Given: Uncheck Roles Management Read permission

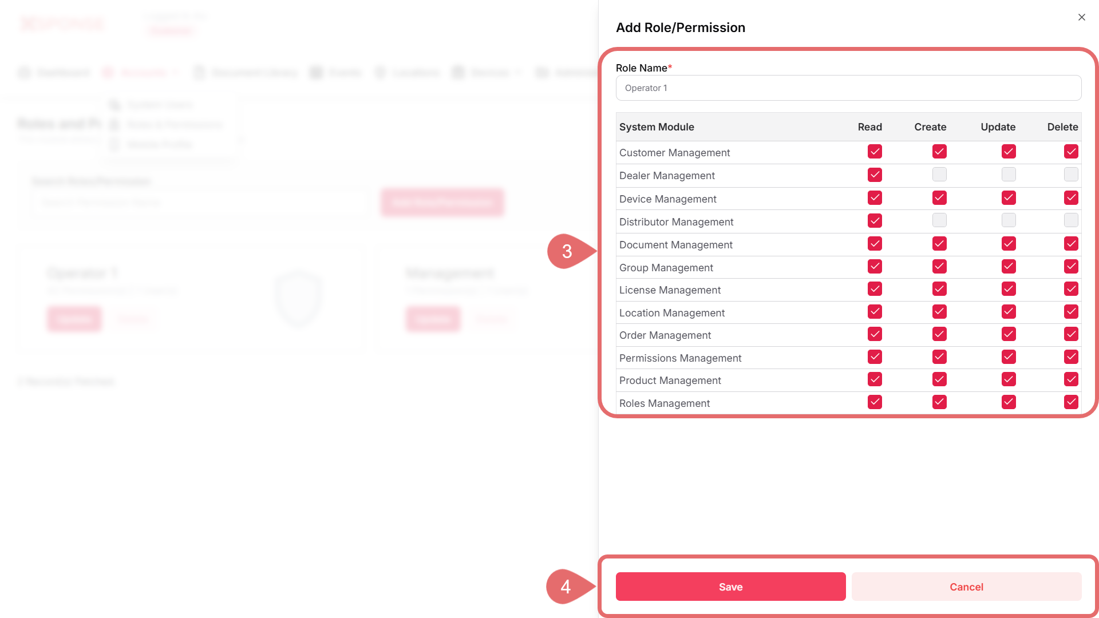Looking at the screenshot, I should click(x=875, y=402).
